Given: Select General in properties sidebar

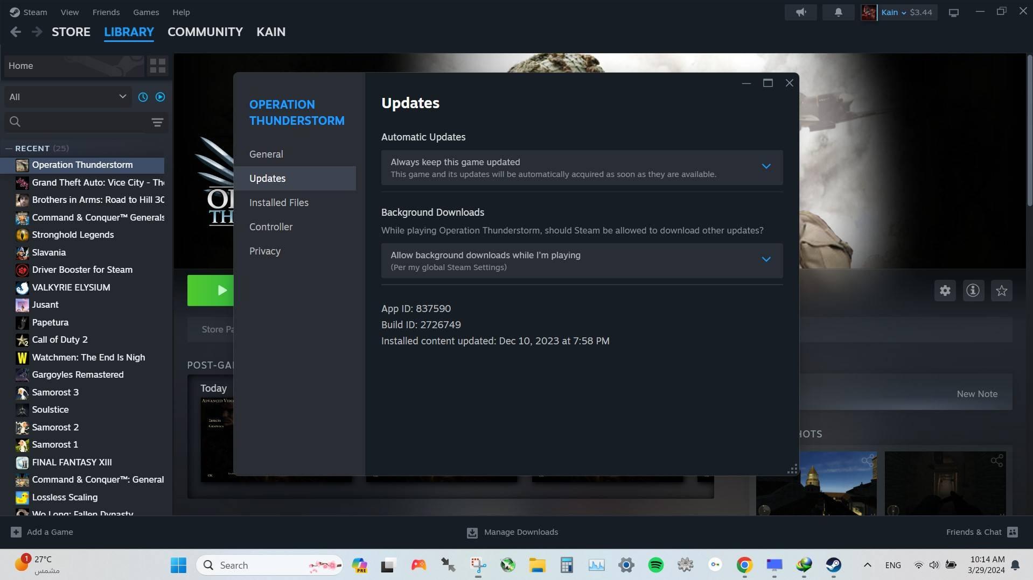Looking at the screenshot, I should click(x=295, y=154).
